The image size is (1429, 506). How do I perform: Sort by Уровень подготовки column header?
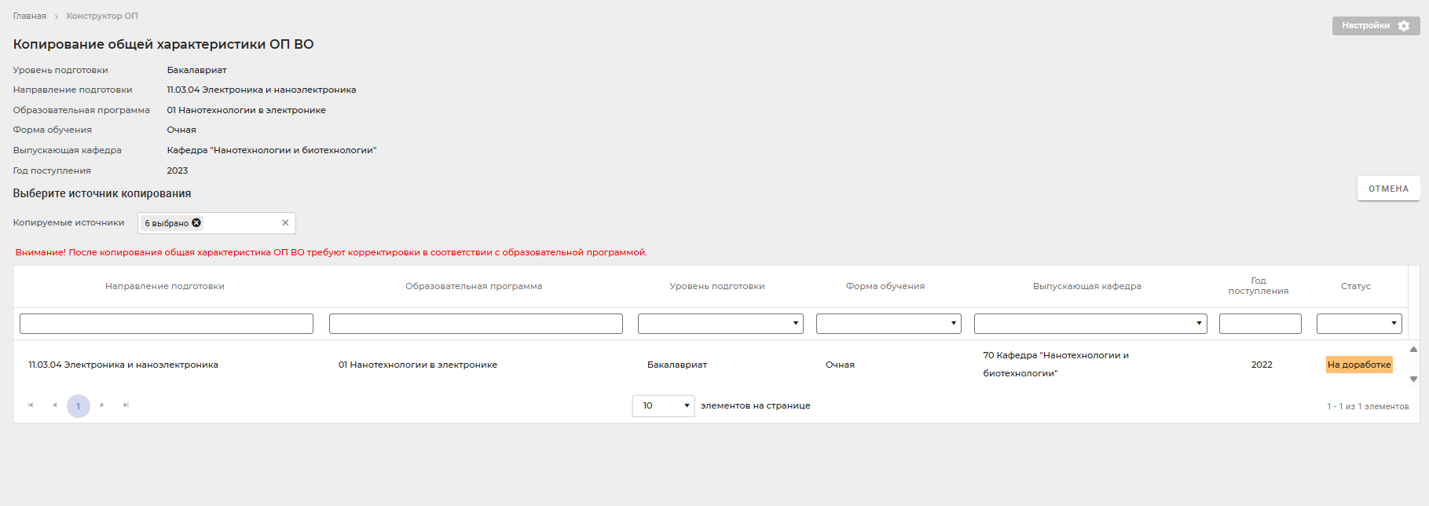pos(717,286)
